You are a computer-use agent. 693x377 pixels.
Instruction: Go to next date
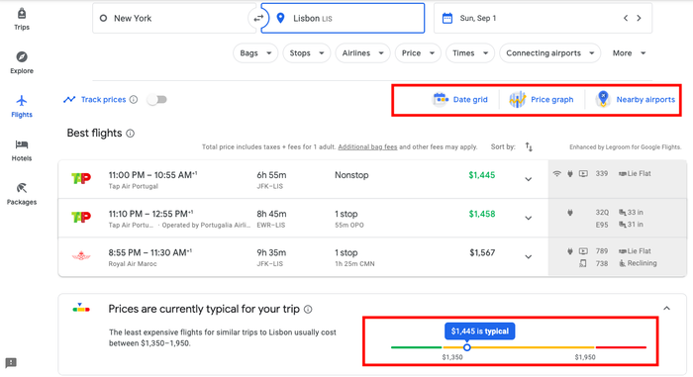639,18
